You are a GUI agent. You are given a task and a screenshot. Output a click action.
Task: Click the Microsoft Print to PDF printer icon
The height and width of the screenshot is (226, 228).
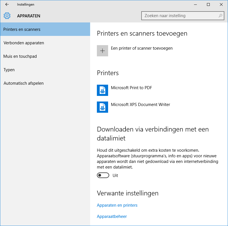tap(102, 90)
